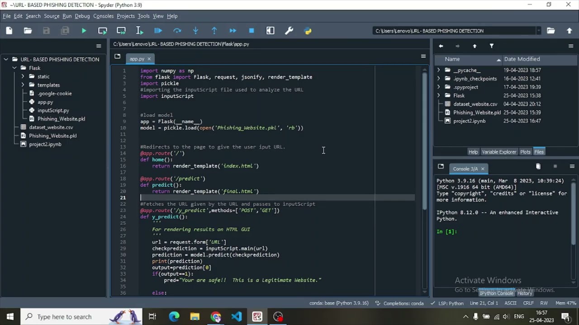579x325 pixels.
Task: Execute current debug line icon
Action: (x=177, y=31)
